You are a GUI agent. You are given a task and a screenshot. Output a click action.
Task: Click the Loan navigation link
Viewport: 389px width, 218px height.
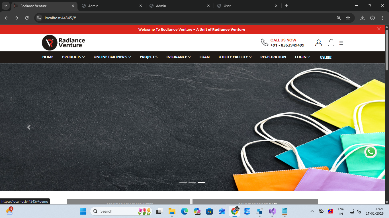click(x=204, y=57)
